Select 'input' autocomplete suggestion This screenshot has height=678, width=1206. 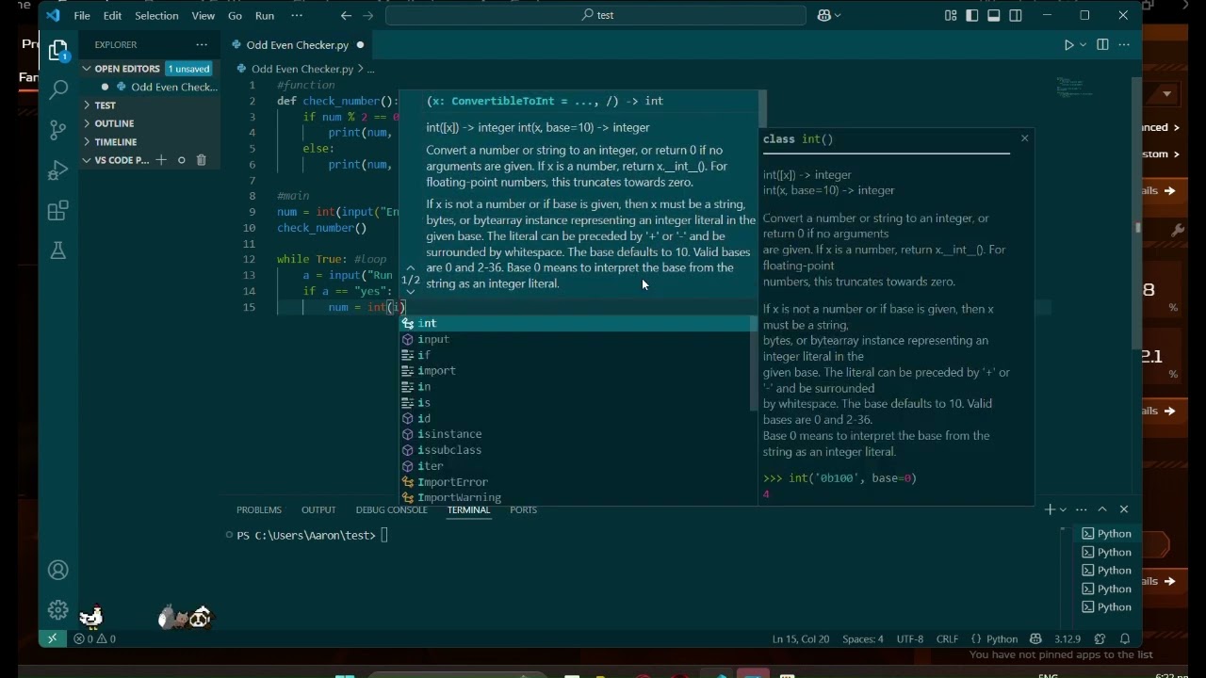click(578, 339)
